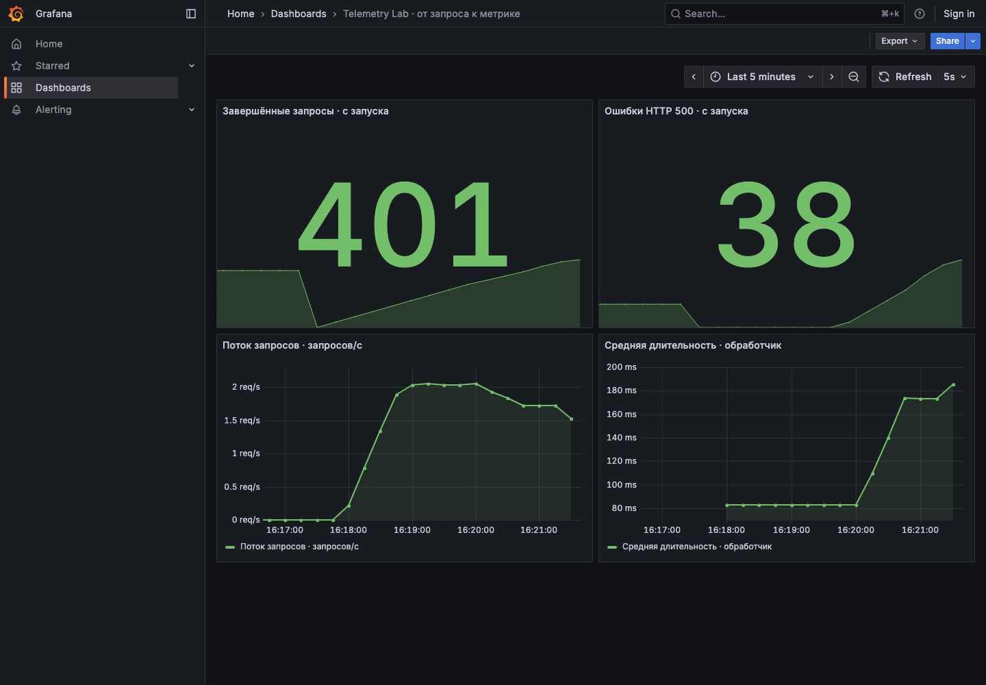
Task: Click the Средняя длительность panel title
Action: tap(693, 345)
